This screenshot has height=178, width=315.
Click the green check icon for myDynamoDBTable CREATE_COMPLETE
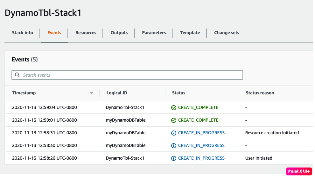(x=173, y=120)
